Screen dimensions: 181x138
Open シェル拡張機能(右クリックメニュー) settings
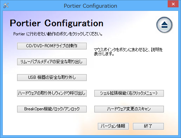(129, 93)
